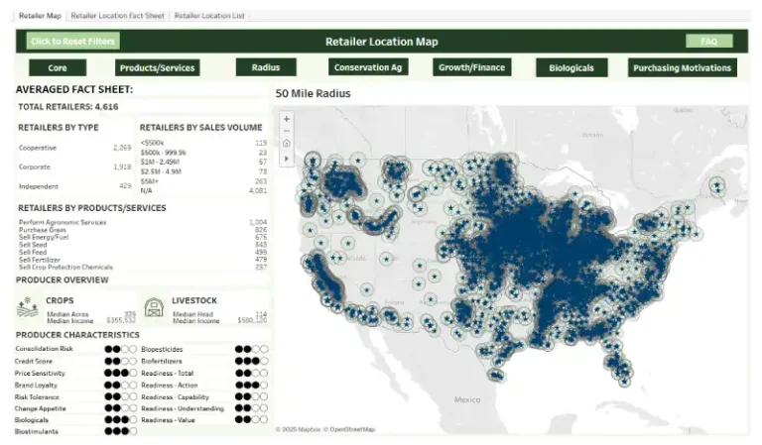Select the Sell Energy/Fuel row
The height and width of the screenshot is (445, 762).
(x=143, y=237)
